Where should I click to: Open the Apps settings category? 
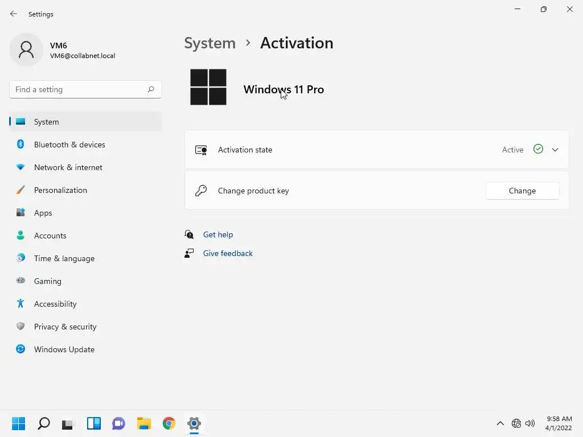click(43, 213)
